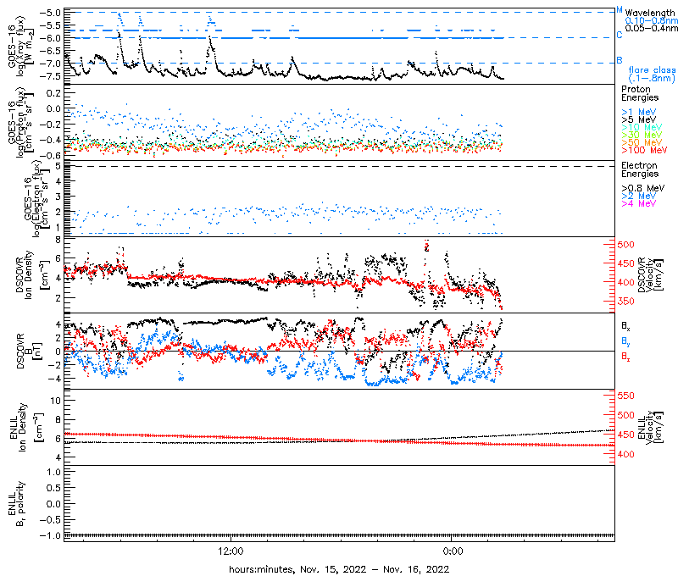
Task: Click the '>30 MeV' proton energy legend
Action: [x=642, y=135]
